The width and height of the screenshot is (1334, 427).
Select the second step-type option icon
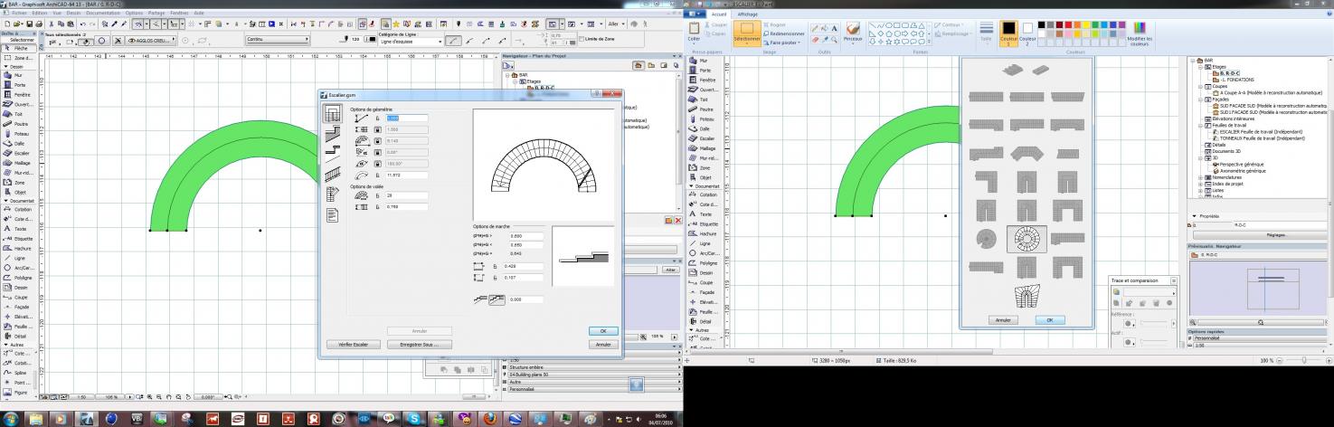coord(497,299)
